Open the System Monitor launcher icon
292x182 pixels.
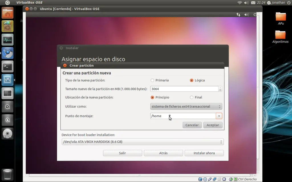click(x=7, y=40)
